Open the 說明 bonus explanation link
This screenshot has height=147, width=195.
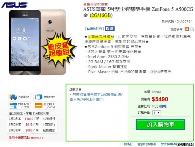[x=163, y=106]
